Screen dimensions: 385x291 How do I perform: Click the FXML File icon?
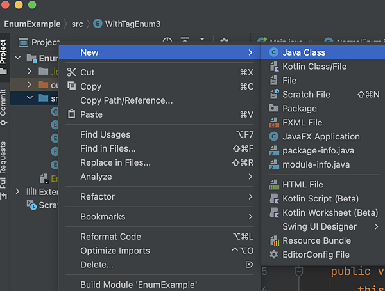[x=274, y=122]
